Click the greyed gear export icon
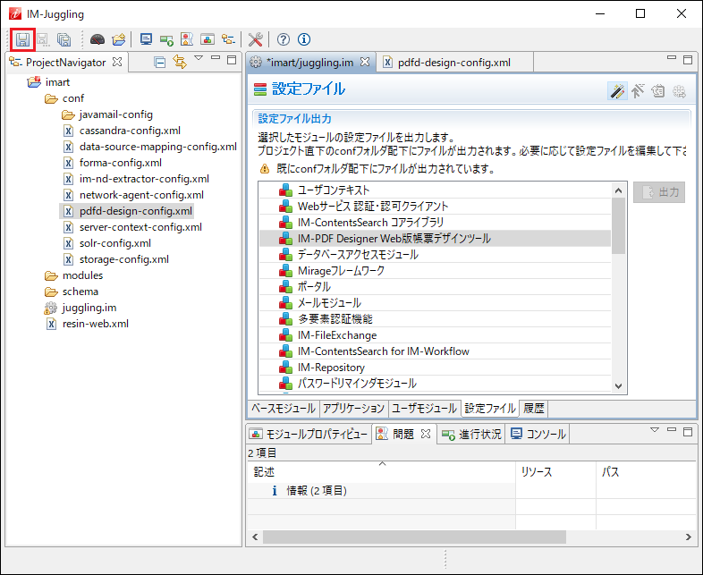This screenshot has height=575, width=703. (x=679, y=91)
